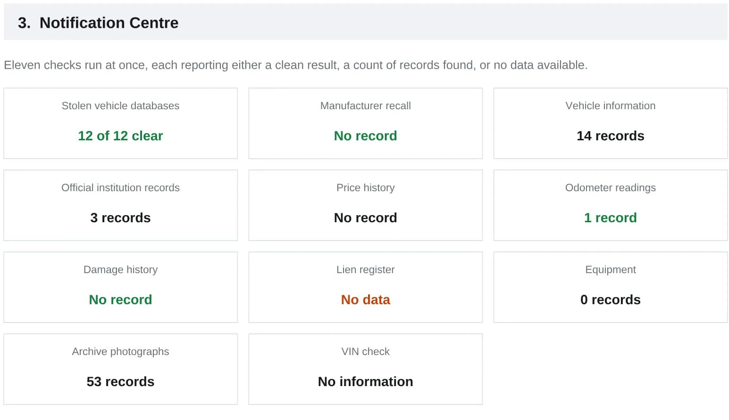Open the Lien register card

tap(365, 287)
